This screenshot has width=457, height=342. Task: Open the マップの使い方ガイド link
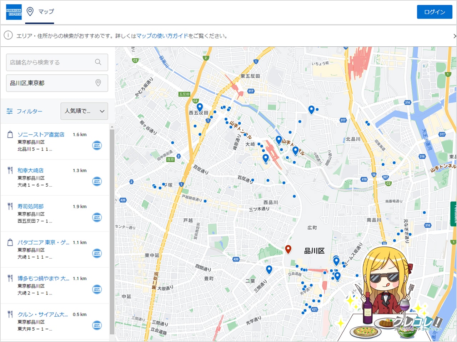point(162,36)
